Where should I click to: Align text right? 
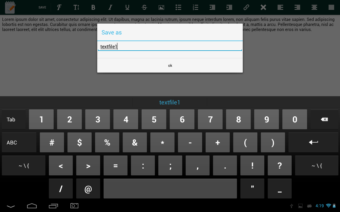pos(297,7)
